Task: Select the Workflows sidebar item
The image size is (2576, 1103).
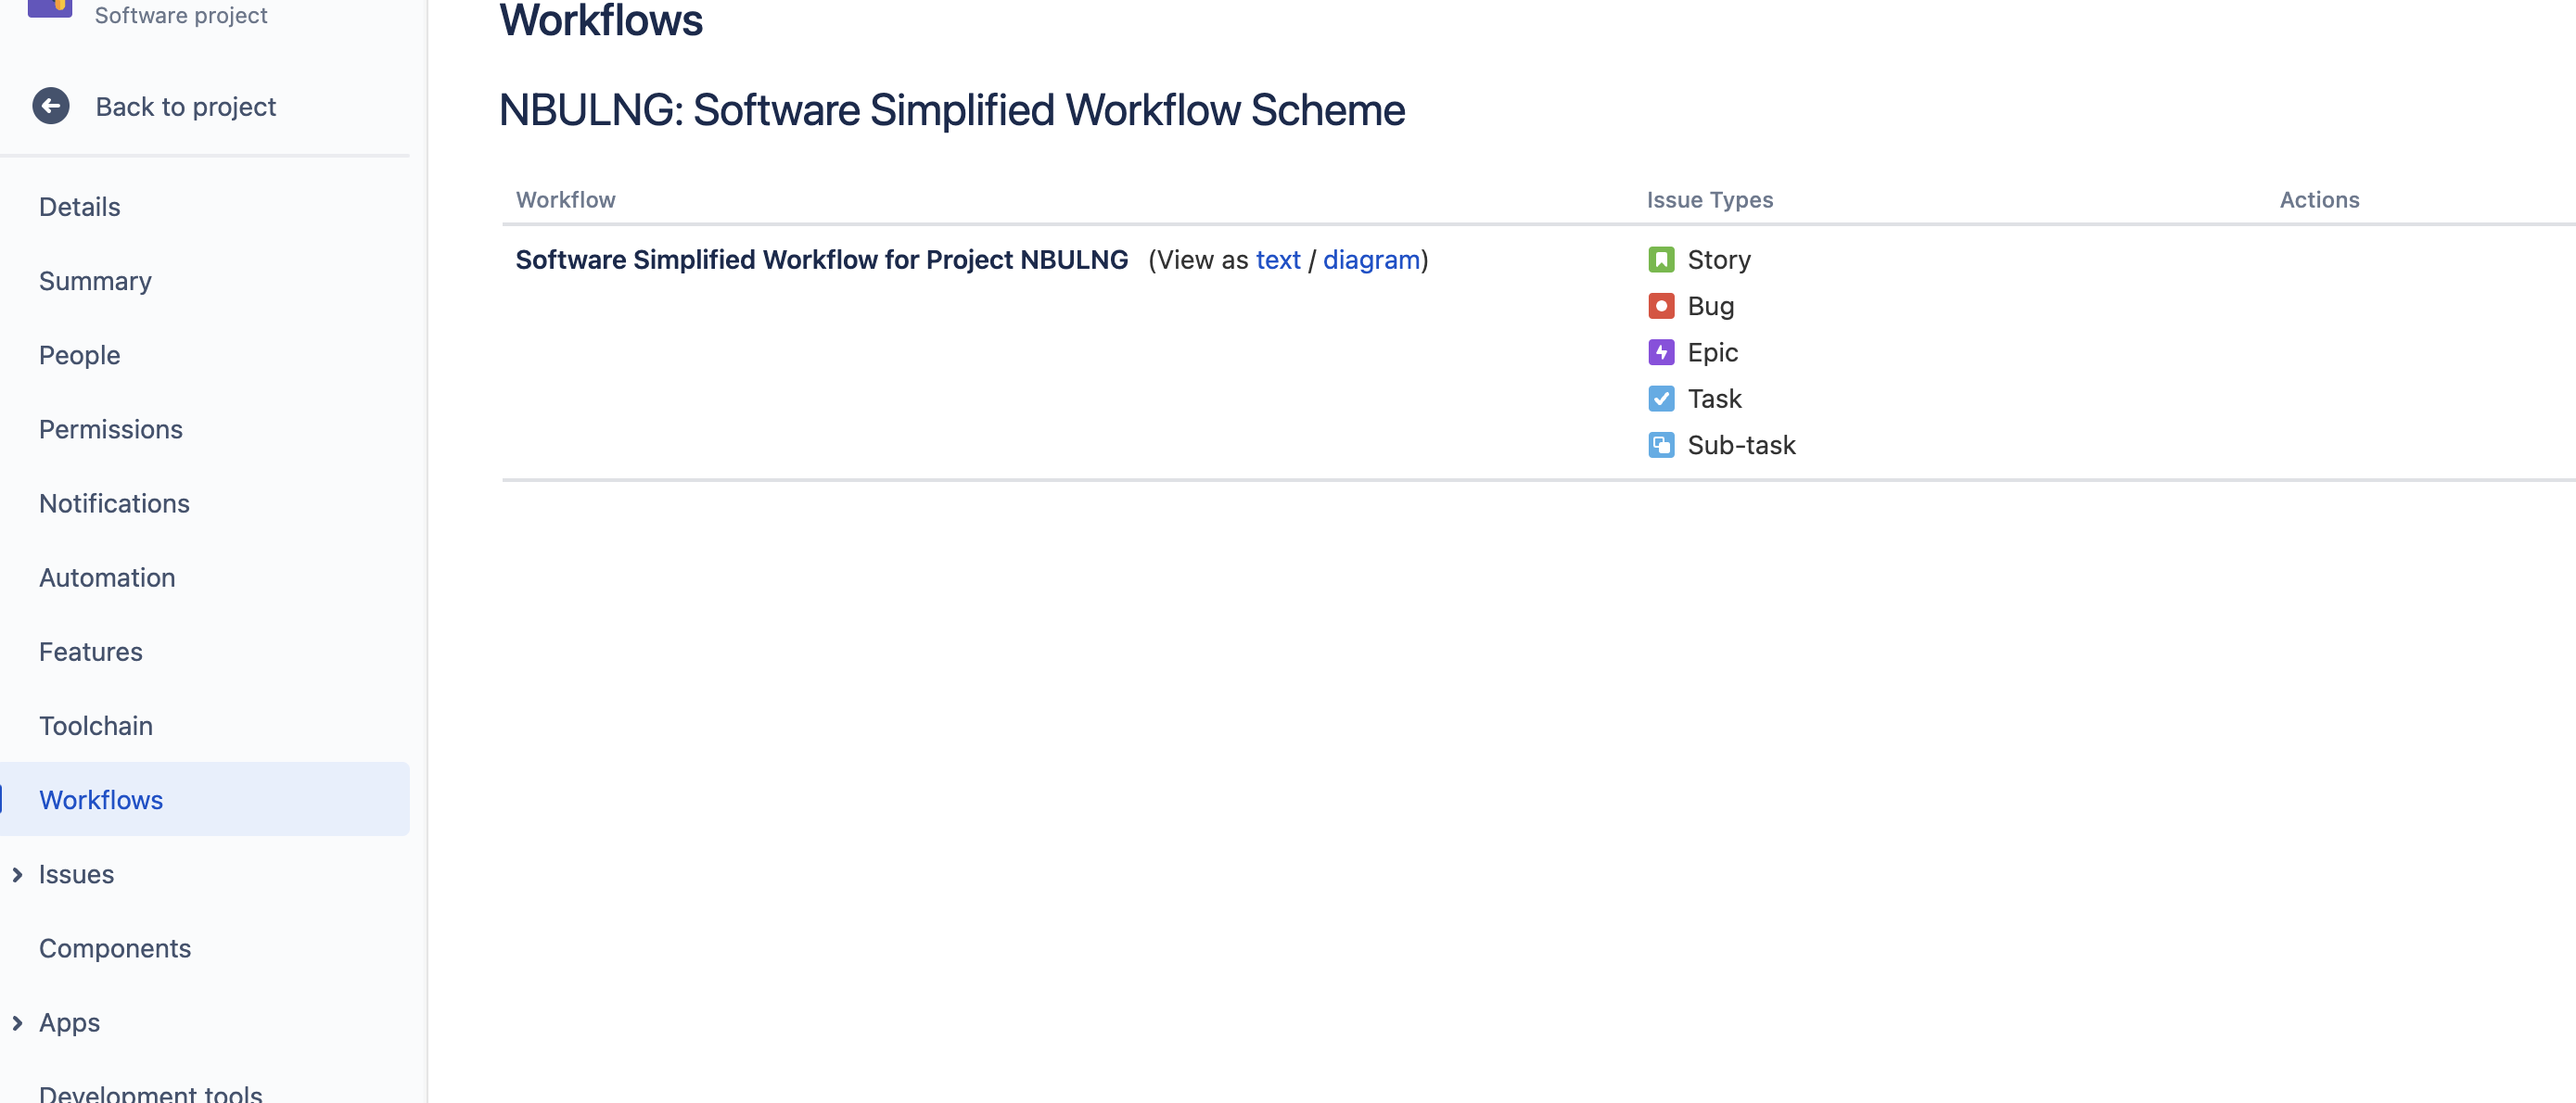Action: coord(204,800)
